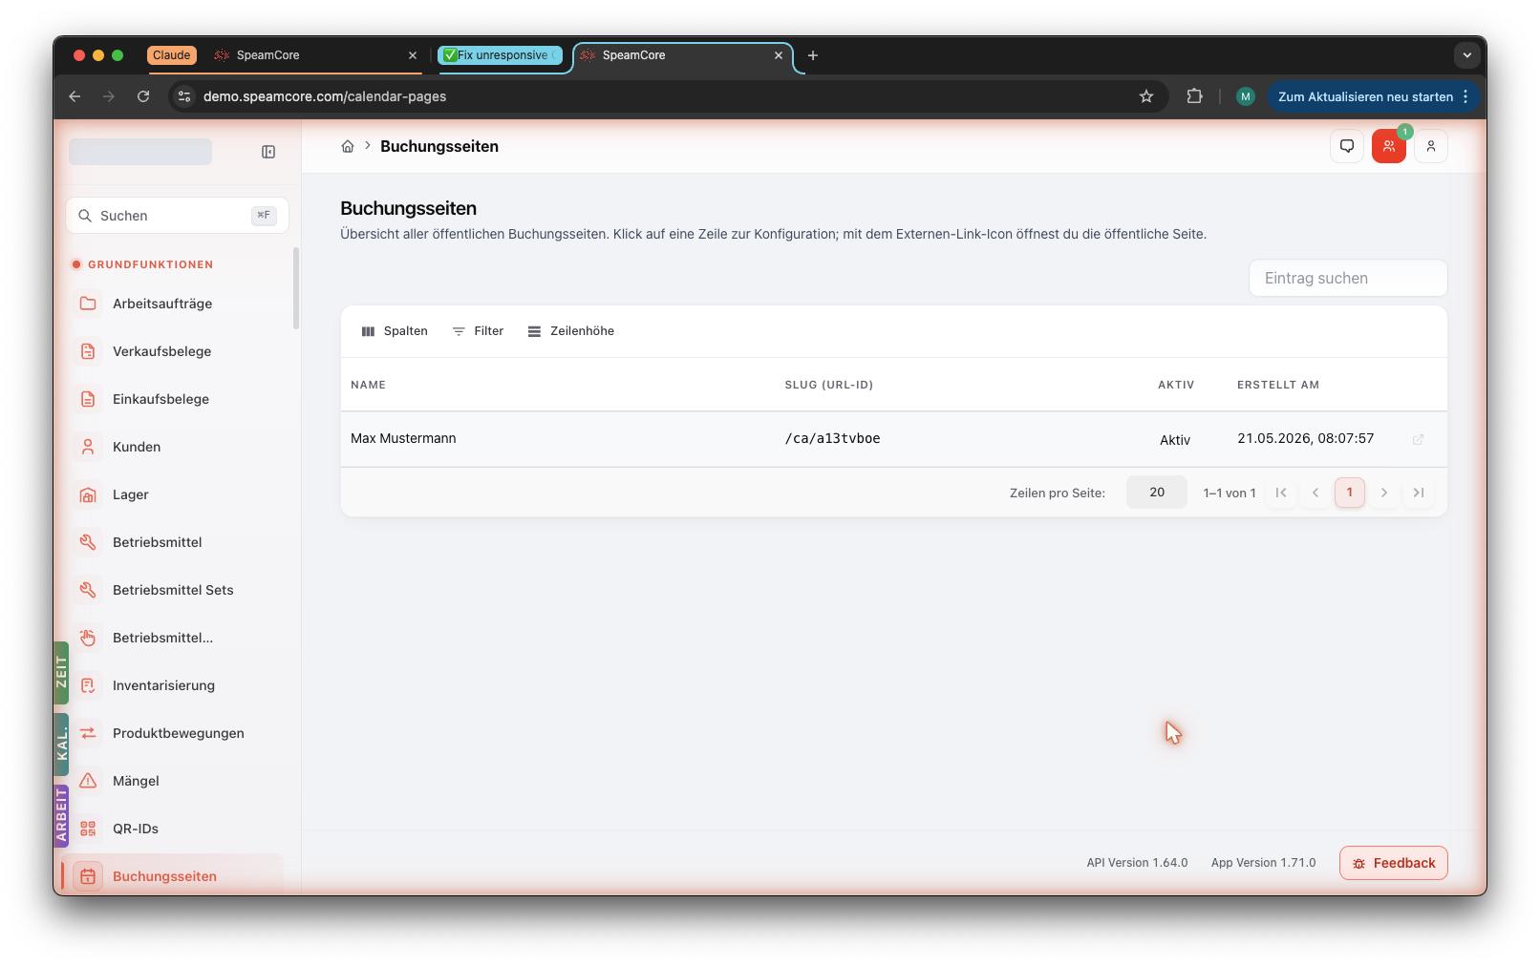Go to the home breadcrumb icon

348,146
